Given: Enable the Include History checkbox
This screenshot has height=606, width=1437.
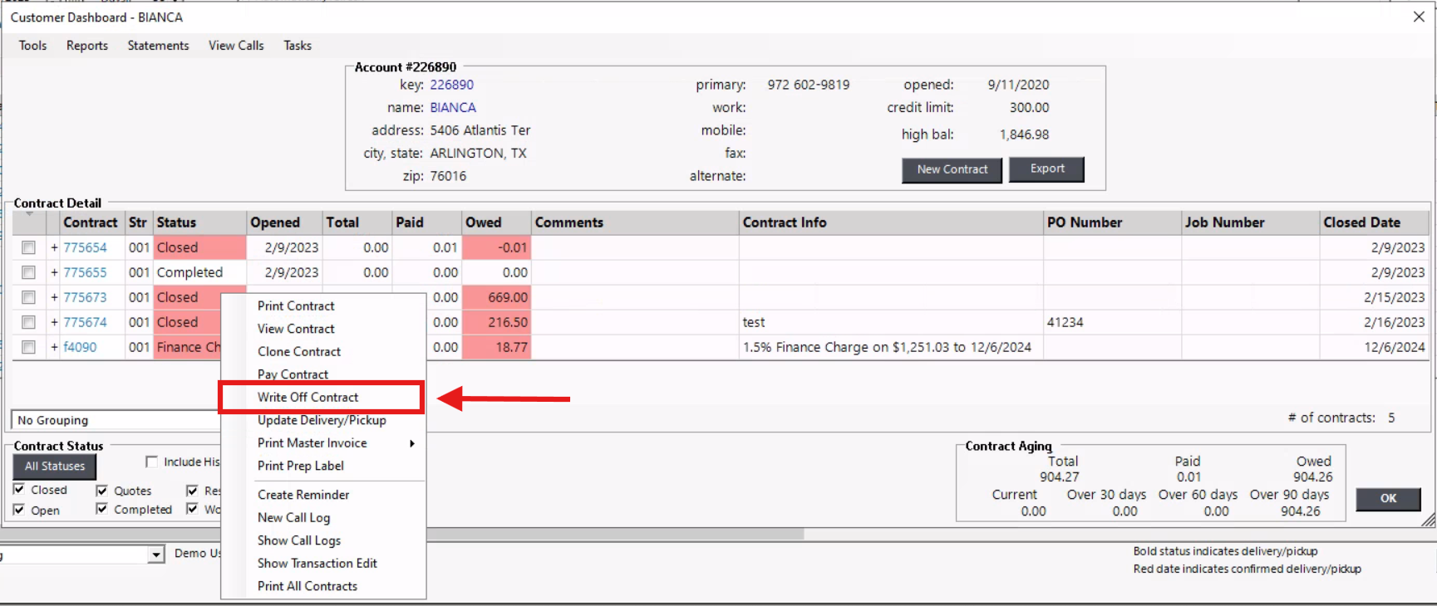Looking at the screenshot, I should click(151, 462).
